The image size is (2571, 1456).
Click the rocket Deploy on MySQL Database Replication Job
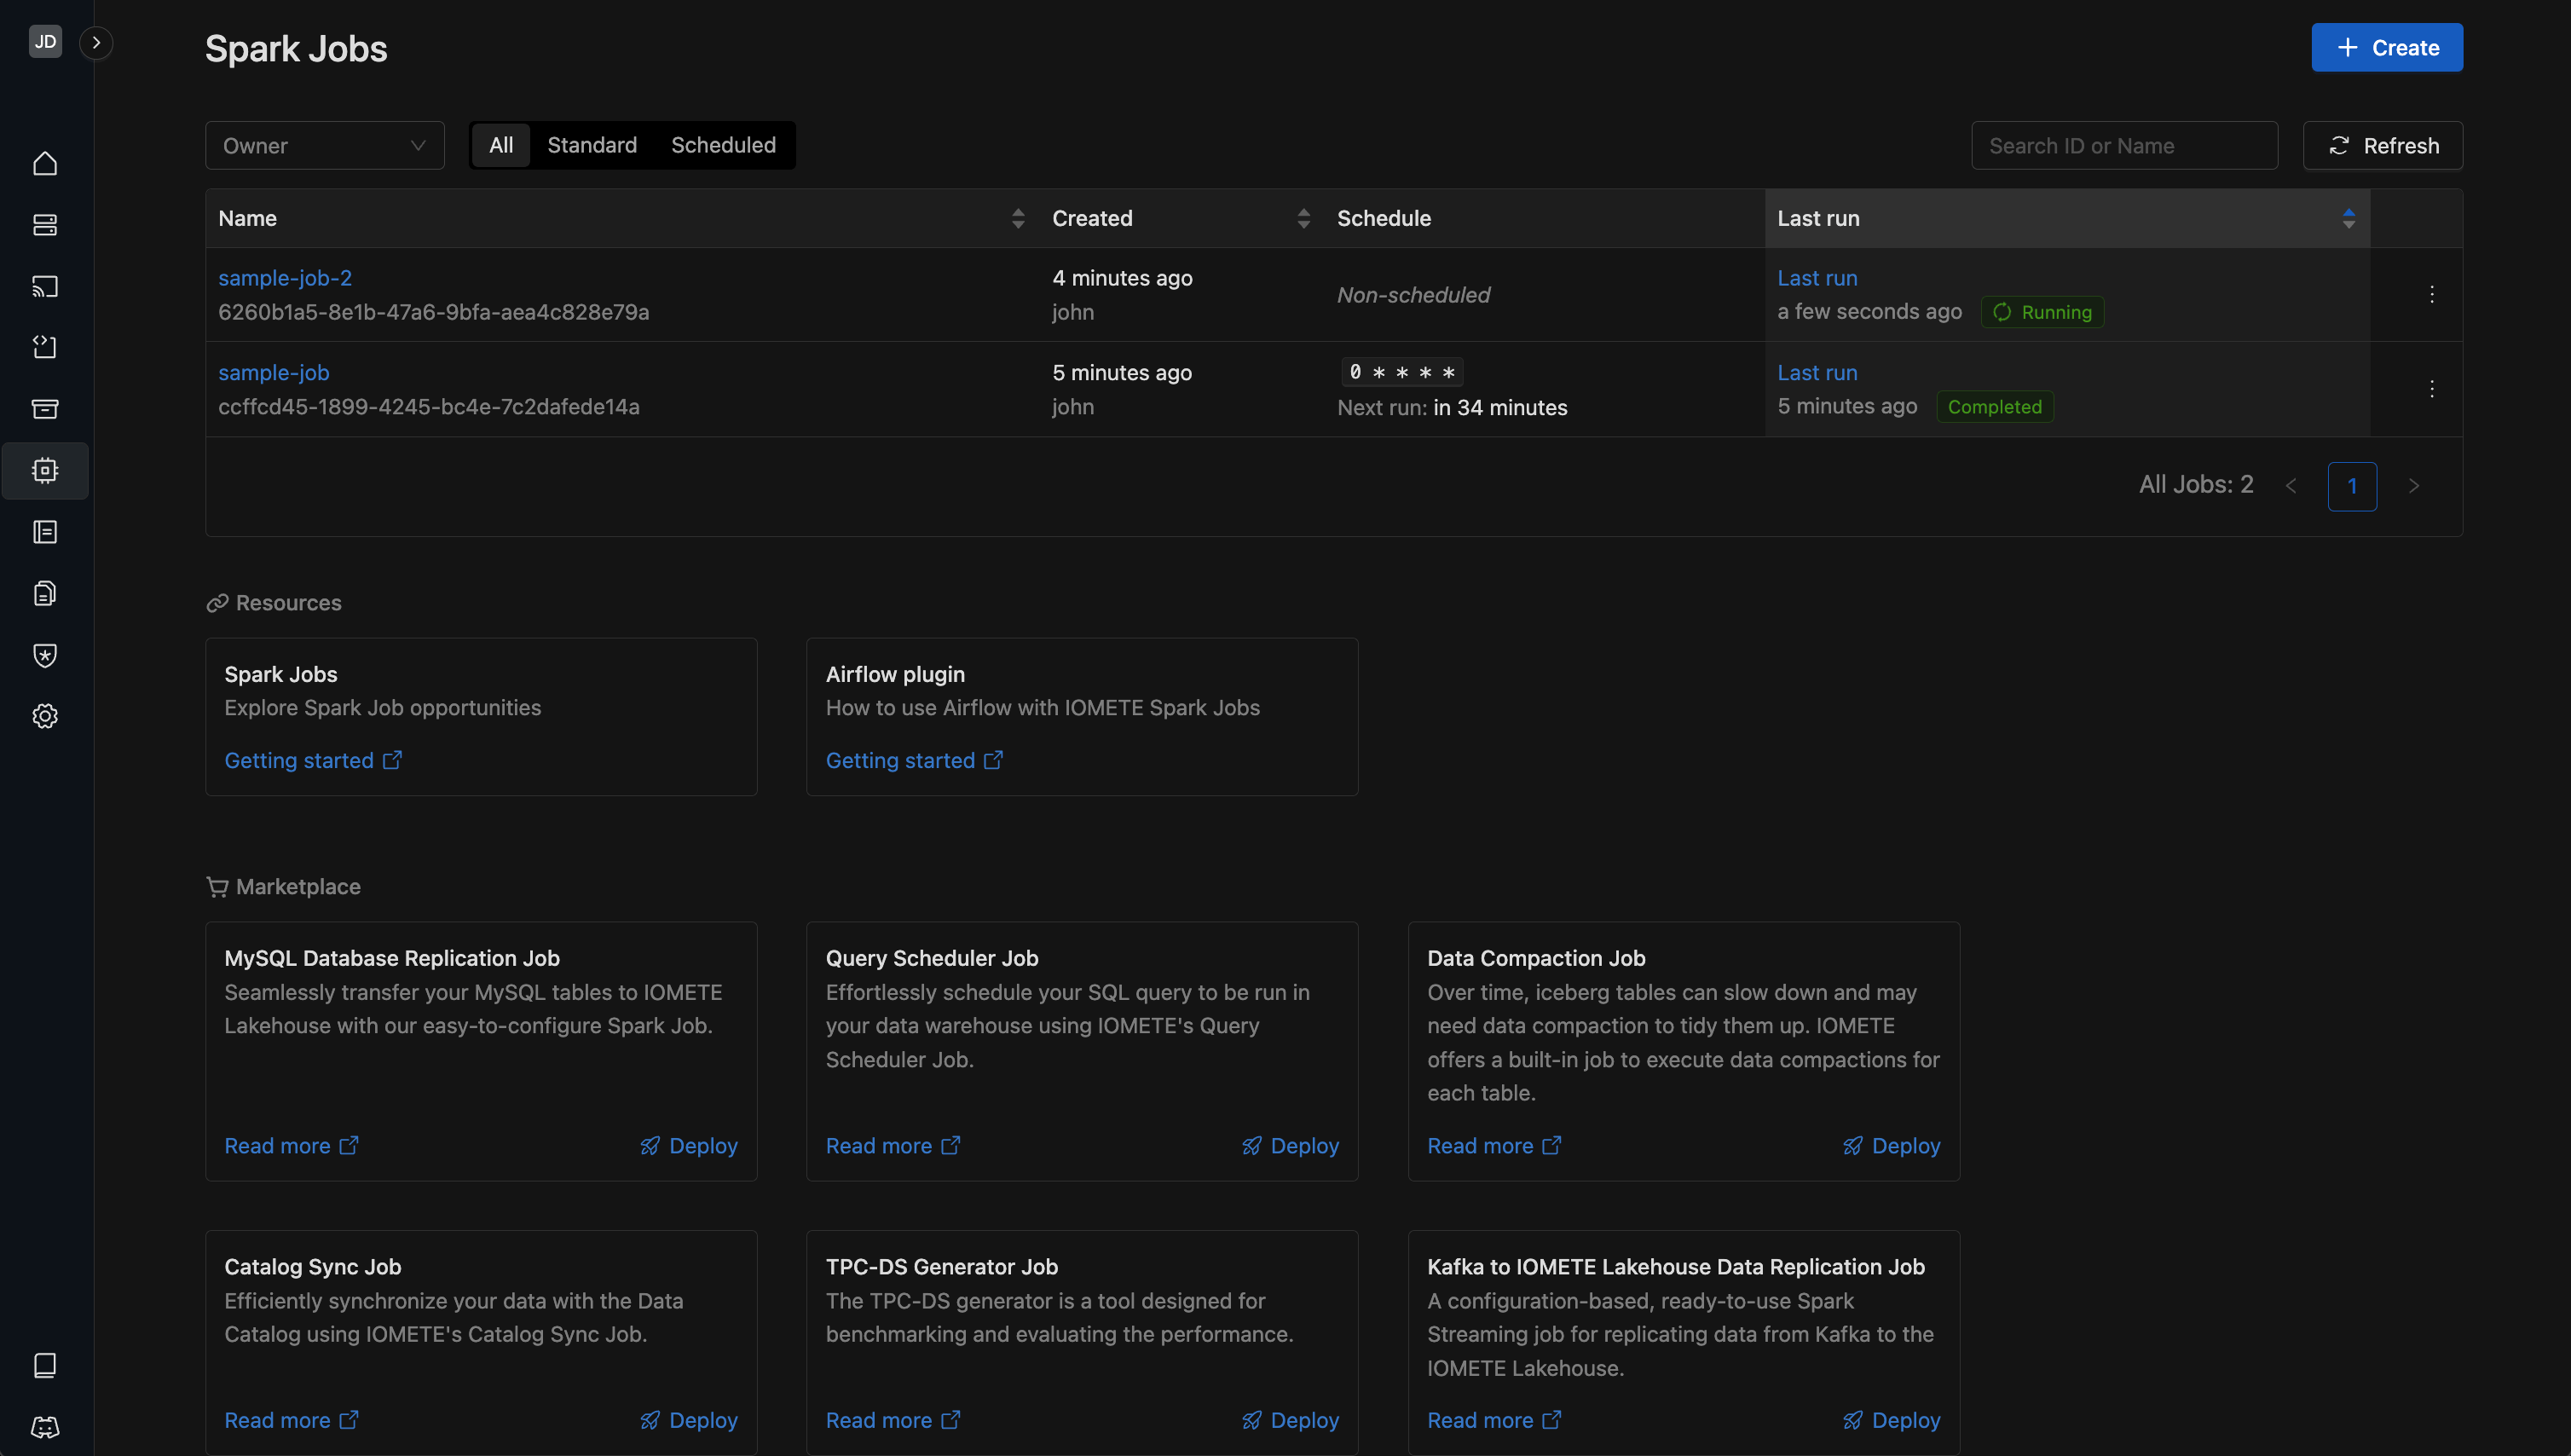(x=689, y=1146)
